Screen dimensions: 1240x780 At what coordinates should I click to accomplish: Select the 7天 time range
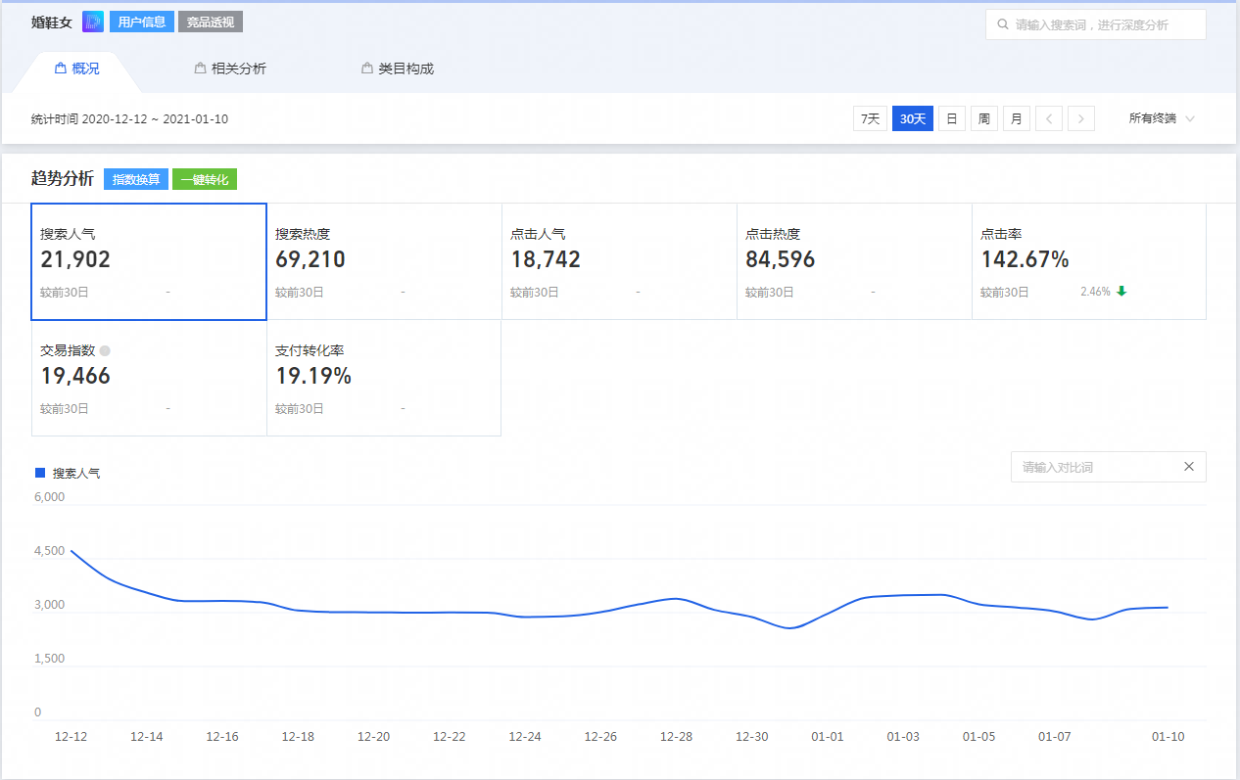coord(870,118)
